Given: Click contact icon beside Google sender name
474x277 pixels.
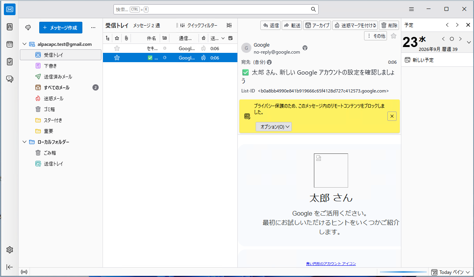Looking at the screenshot, I should click(305, 48).
